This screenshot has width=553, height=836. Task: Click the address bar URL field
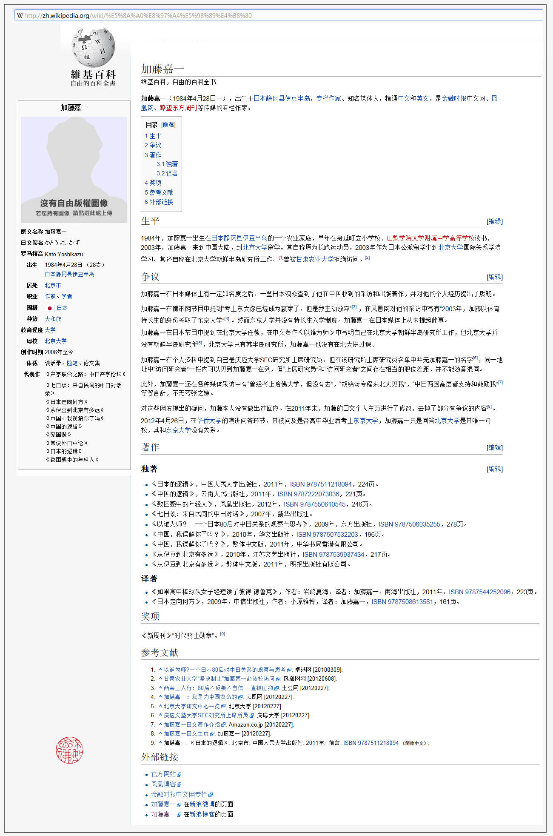tap(279, 16)
